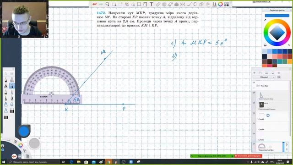Select the Zoom magnifier tool
This screenshot has width=293, height=165.
(x=108, y=4)
